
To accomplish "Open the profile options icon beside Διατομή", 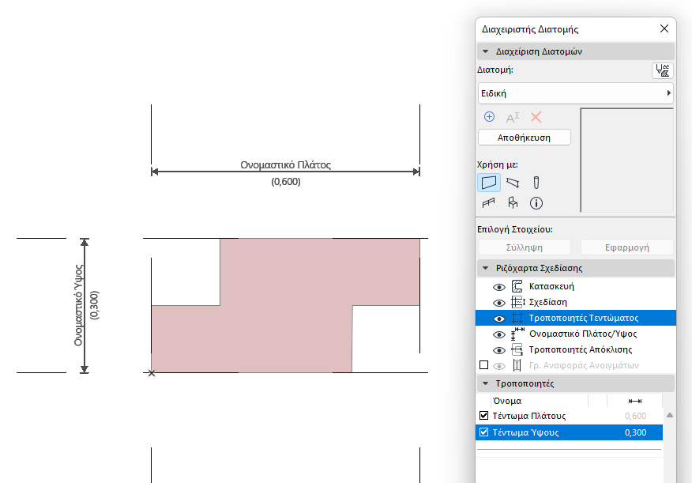I will [663, 70].
